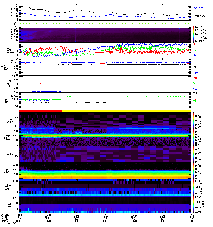Click the red segment of the mode bar
This screenshot has height=227, width=213.
(41, 111)
